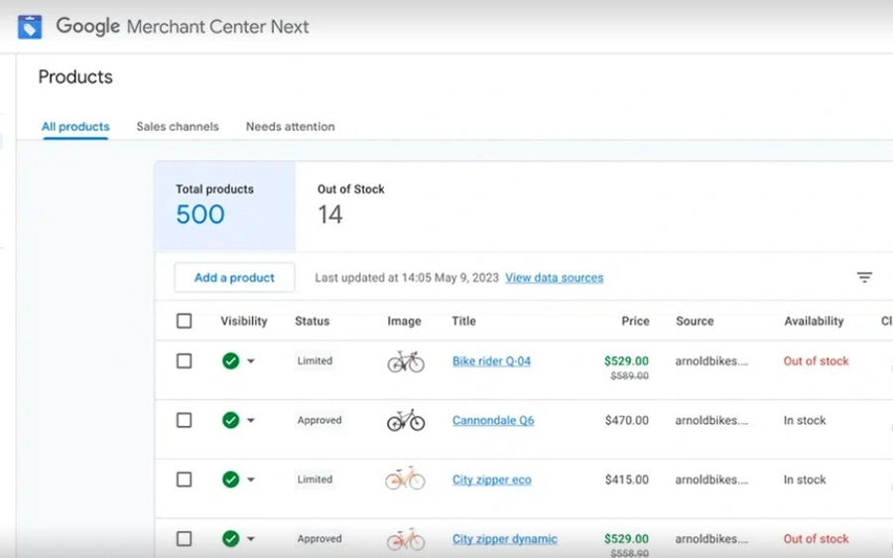Screen dimensions: 893x558
Task: Open City zipper dynamic bicycle thumbnail
Action: click(x=406, y=538)
